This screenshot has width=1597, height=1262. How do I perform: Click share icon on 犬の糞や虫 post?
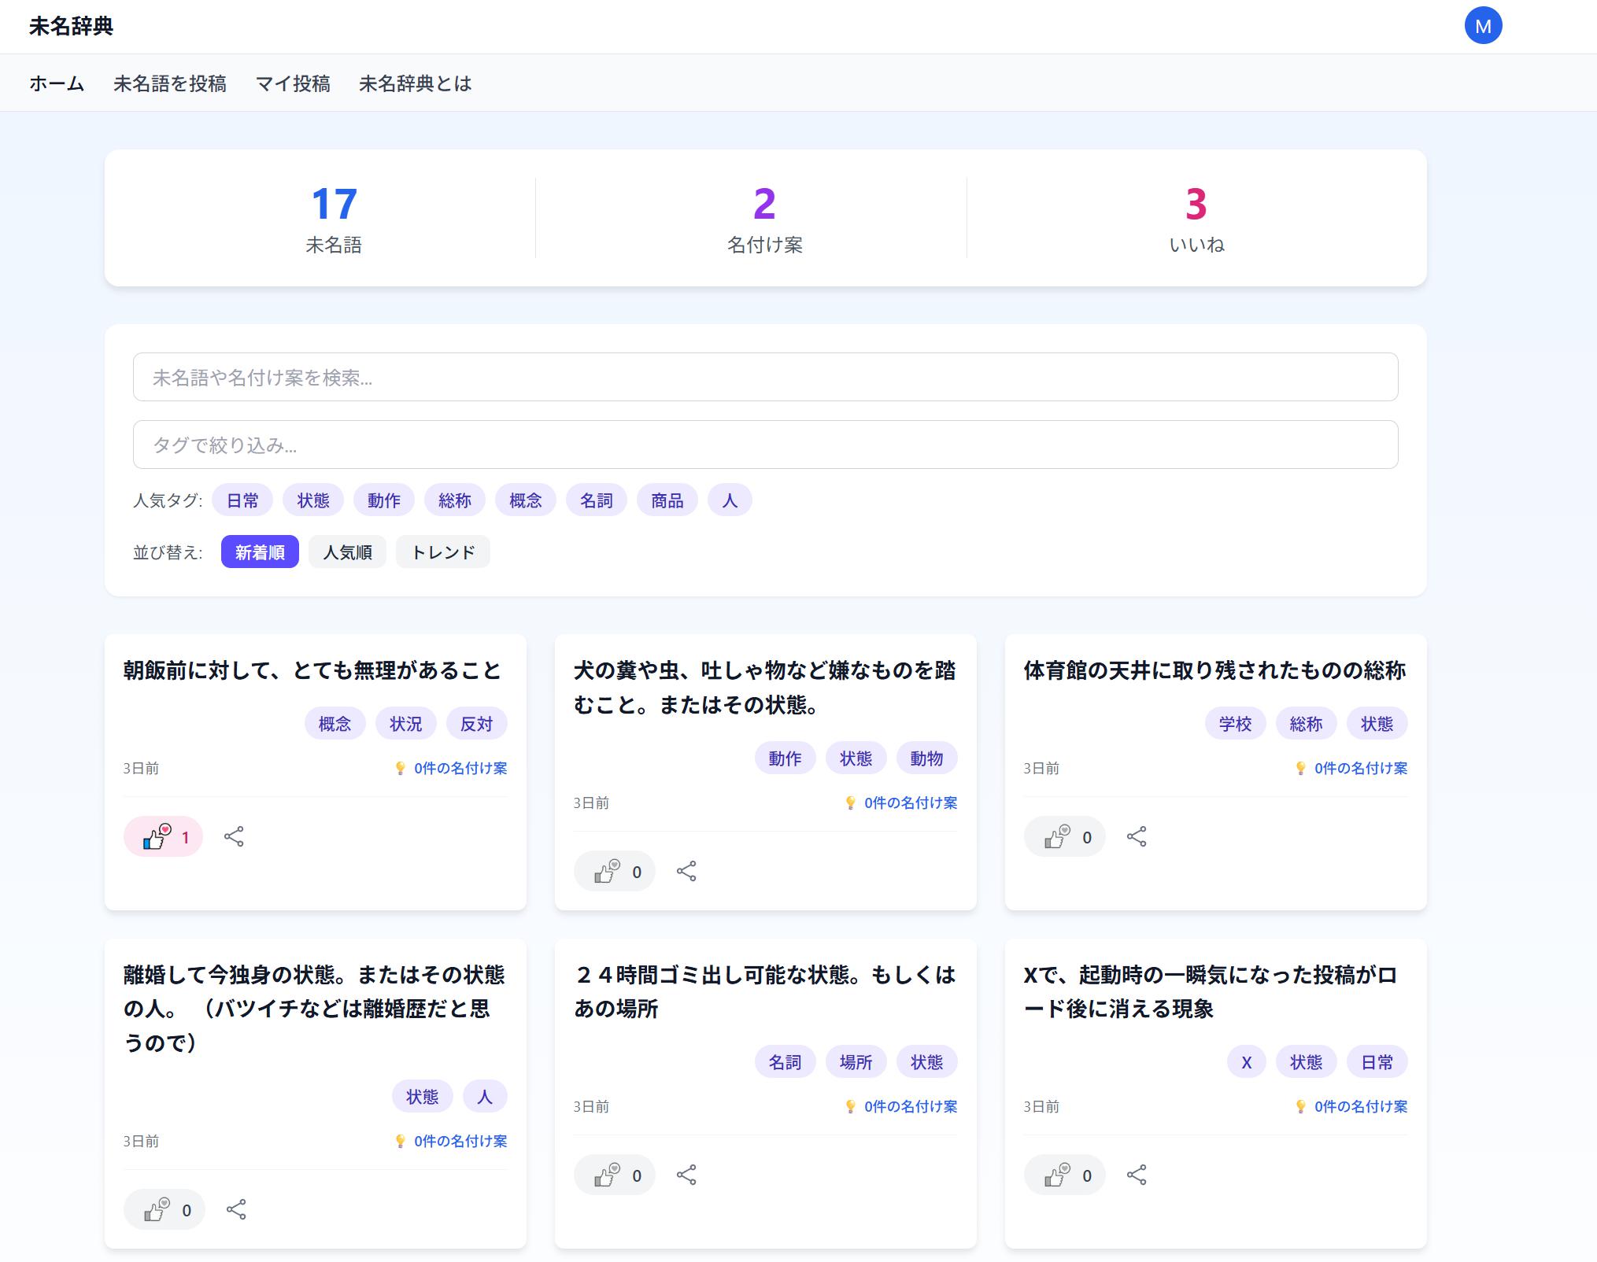(x=686, y=871)
